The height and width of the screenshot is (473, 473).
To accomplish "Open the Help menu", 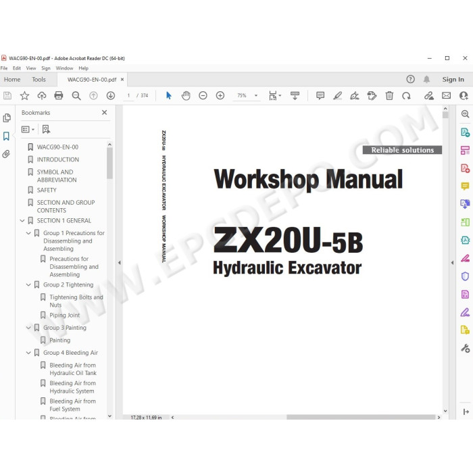I will pyautogui.click(x=84, y=68).
